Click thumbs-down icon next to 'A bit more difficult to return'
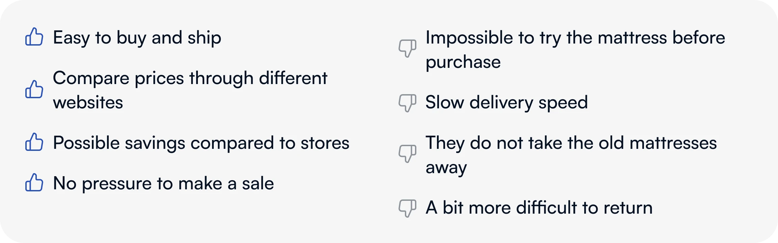 [x=407, y=208]
